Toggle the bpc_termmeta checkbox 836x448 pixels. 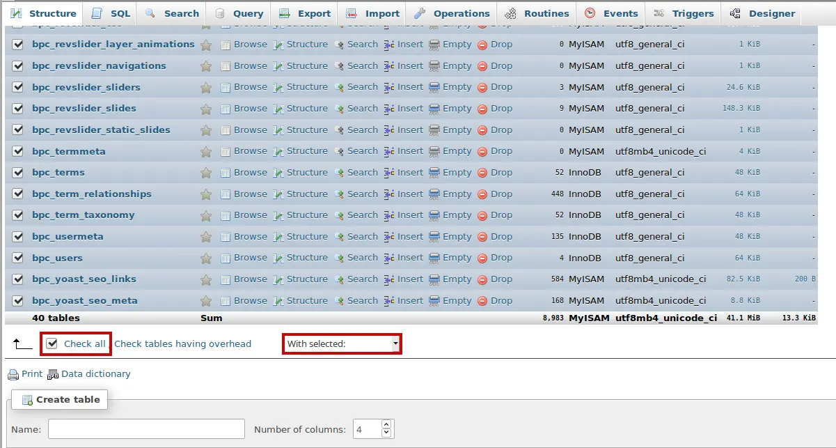coord(18,151)
